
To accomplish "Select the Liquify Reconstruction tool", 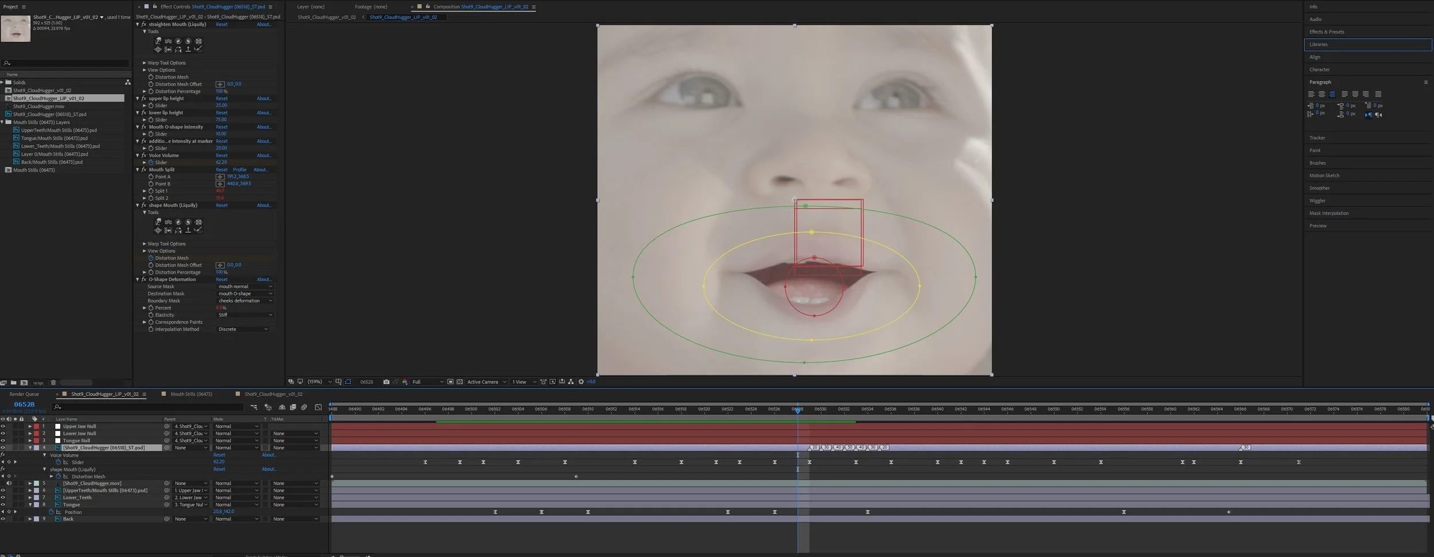I will (199, 49).
